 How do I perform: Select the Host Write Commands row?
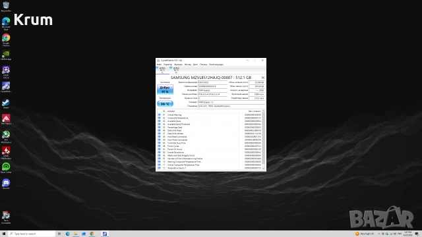[210, 140]
